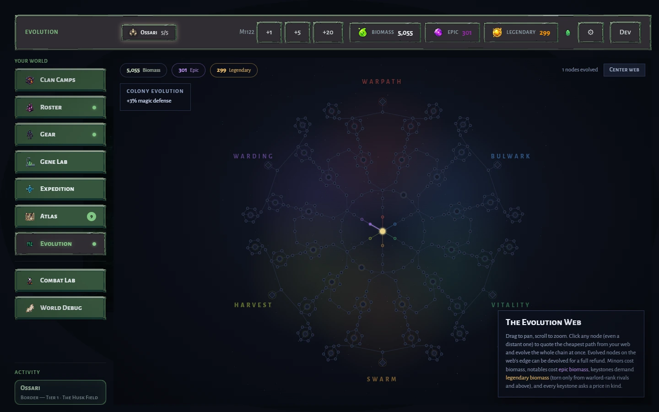
Task: Click the Legendary 299 resource counter
Action: pyautogui.click(x=521, y=33)
